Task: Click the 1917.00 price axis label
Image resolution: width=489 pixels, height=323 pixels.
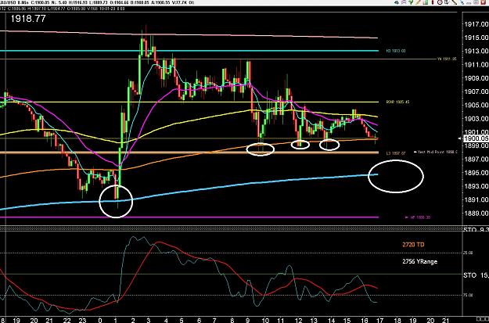Action: 476,24
